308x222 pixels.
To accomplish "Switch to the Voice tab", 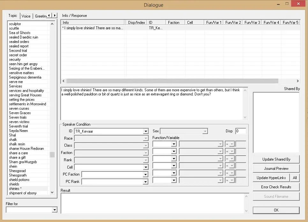I will (x=26, y=16).
